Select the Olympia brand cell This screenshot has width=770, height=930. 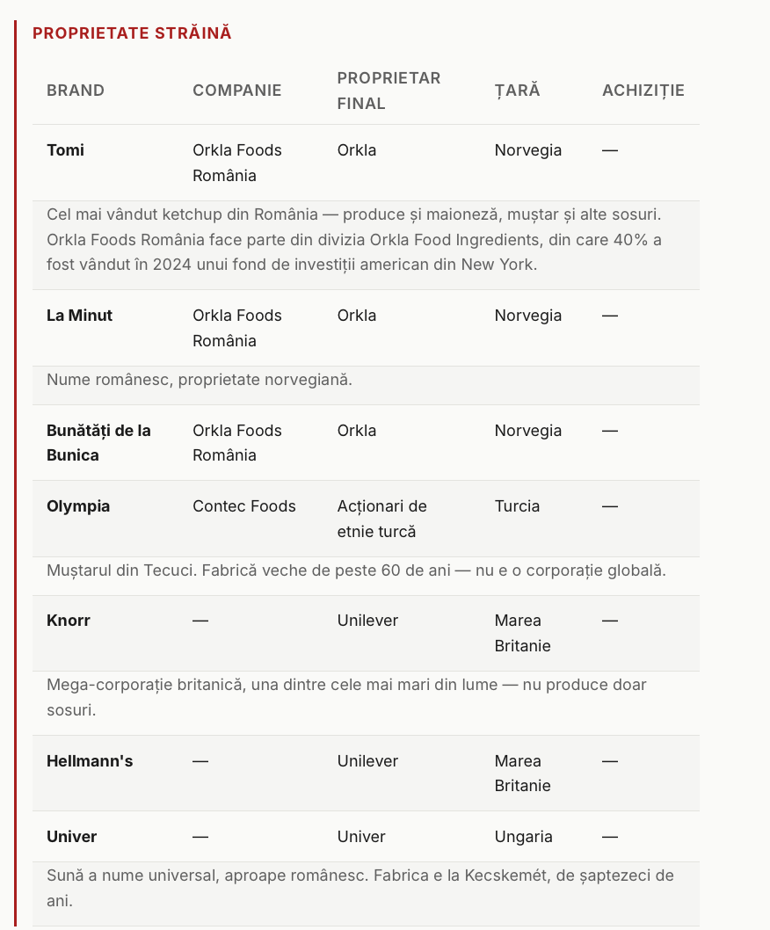[78, 506]
